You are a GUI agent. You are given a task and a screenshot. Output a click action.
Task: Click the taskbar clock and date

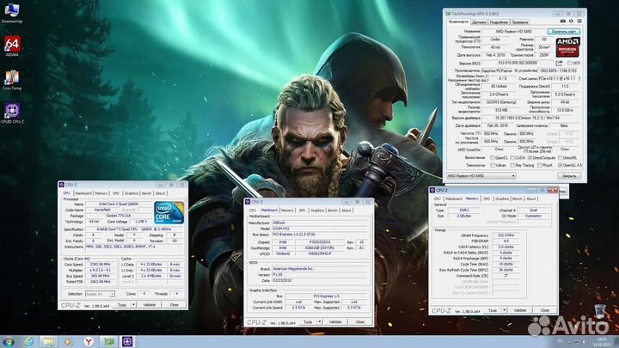coord(602,342)
